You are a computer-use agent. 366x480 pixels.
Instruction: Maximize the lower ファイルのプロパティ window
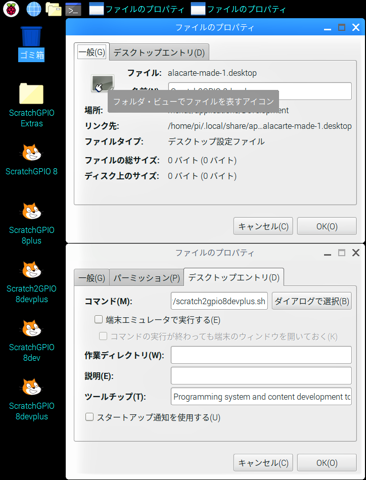[342, 253]
